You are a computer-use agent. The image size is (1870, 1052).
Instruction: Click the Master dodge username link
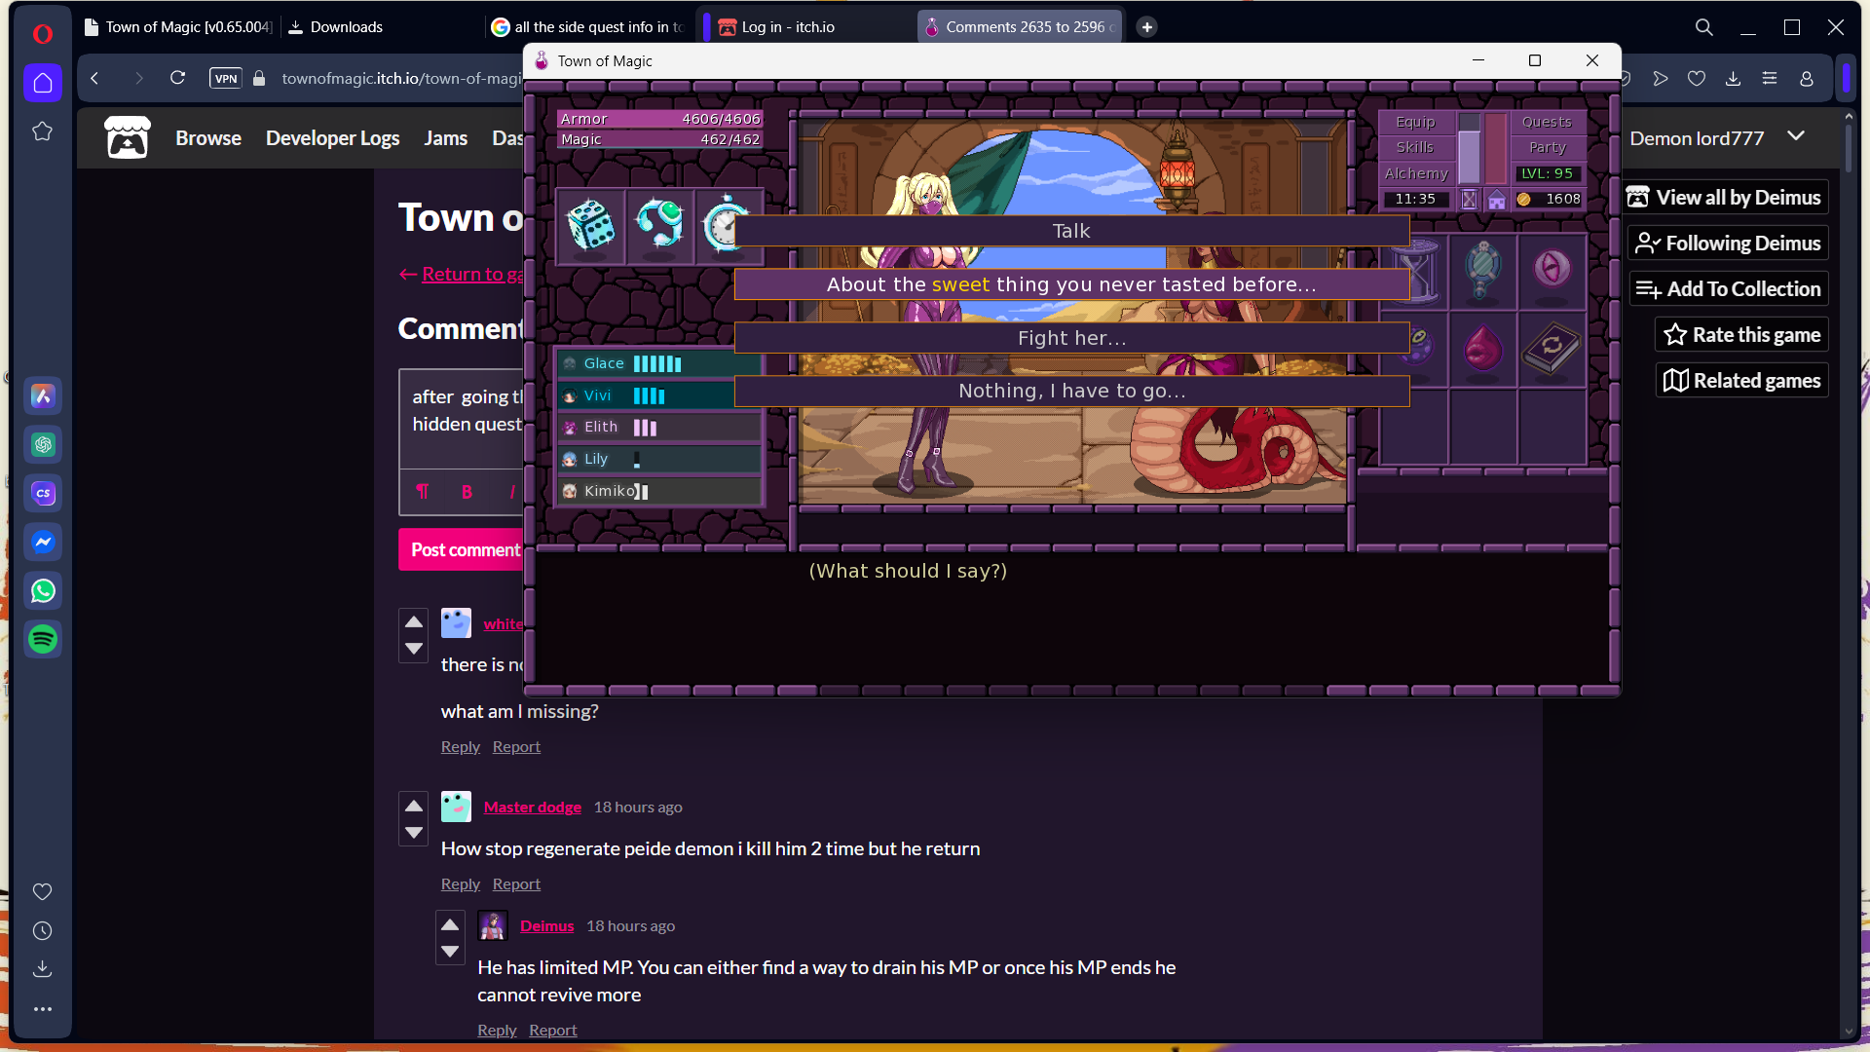point(532,807)
